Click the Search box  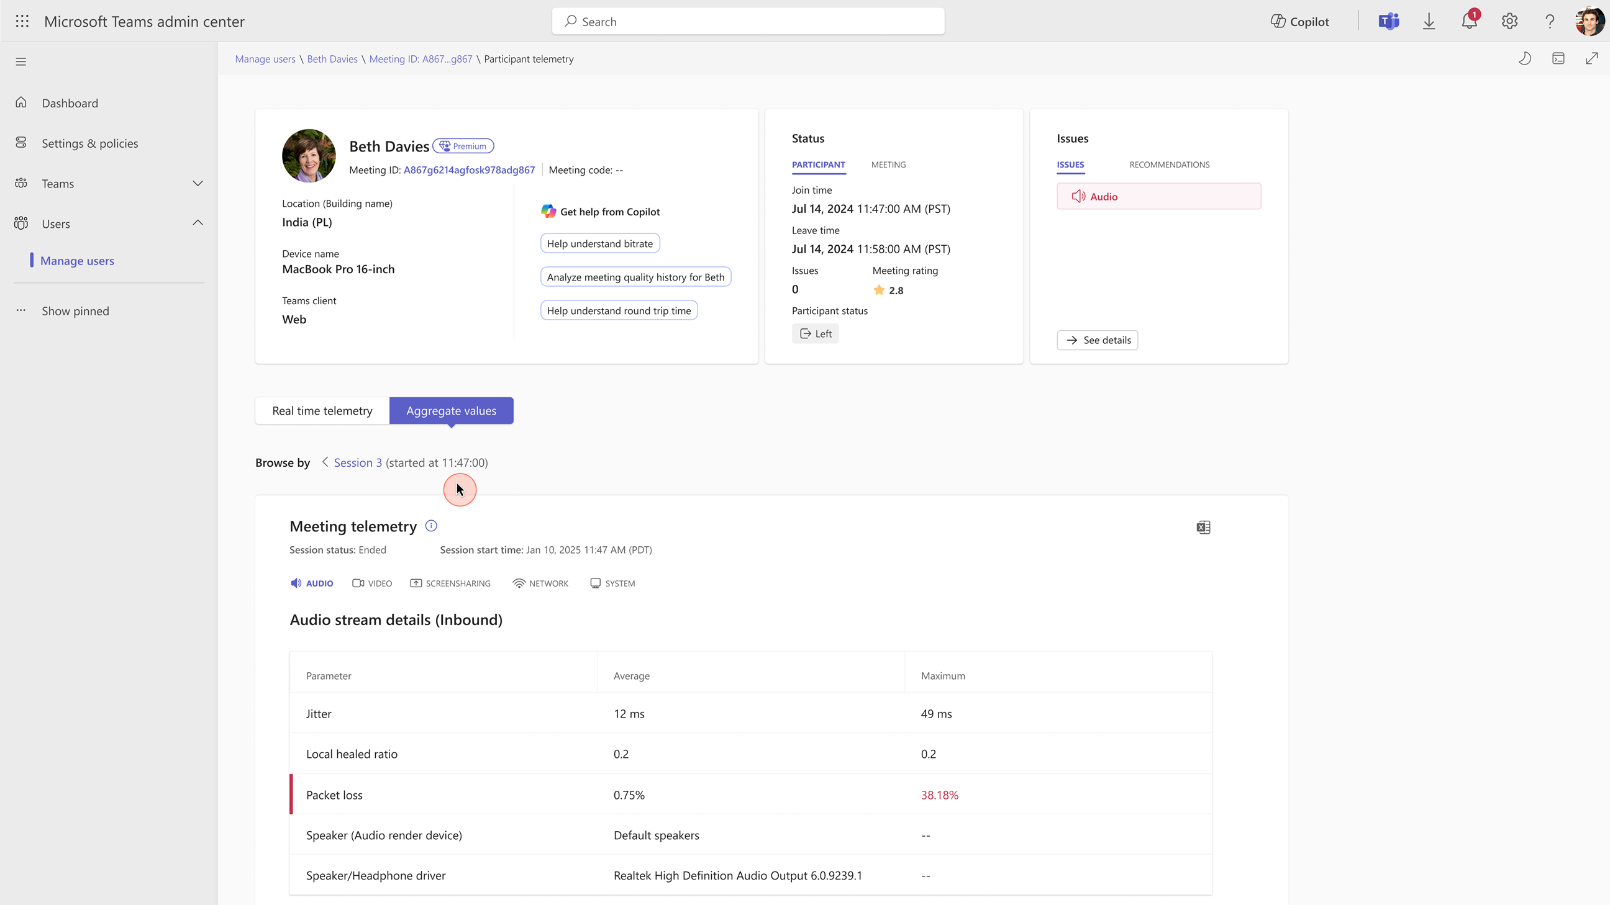(x=748, y=21)
